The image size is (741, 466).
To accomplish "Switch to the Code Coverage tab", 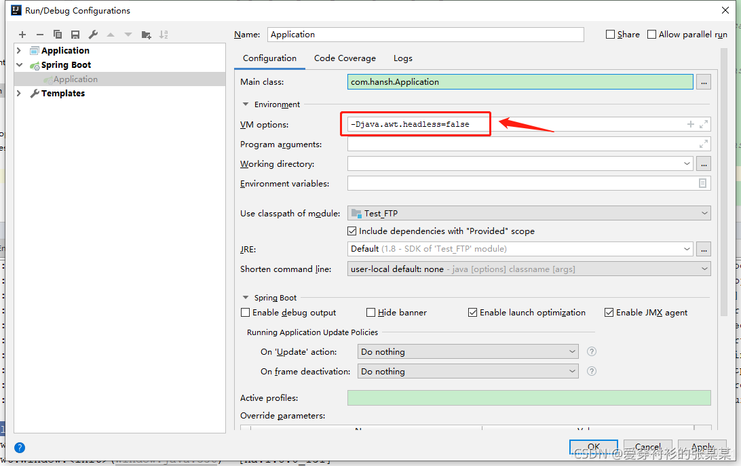I will tap(345, 58).
